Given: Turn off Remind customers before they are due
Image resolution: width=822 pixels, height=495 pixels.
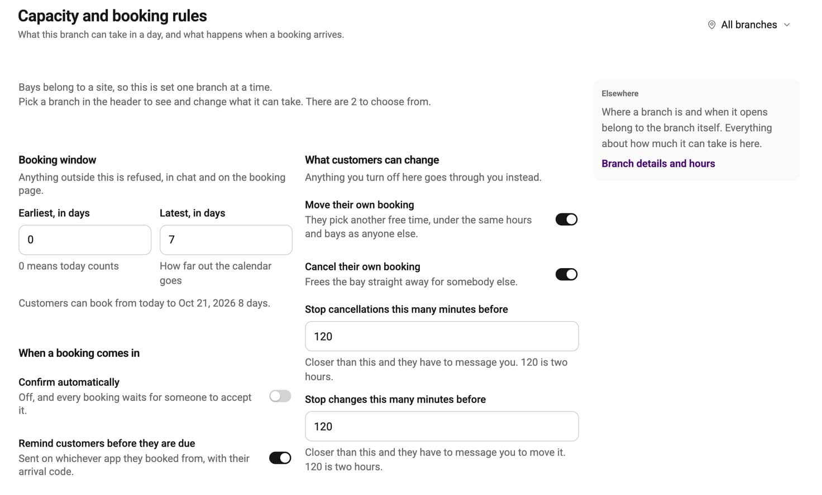Looking at the screenshot, I should click(x=280, y=458).
